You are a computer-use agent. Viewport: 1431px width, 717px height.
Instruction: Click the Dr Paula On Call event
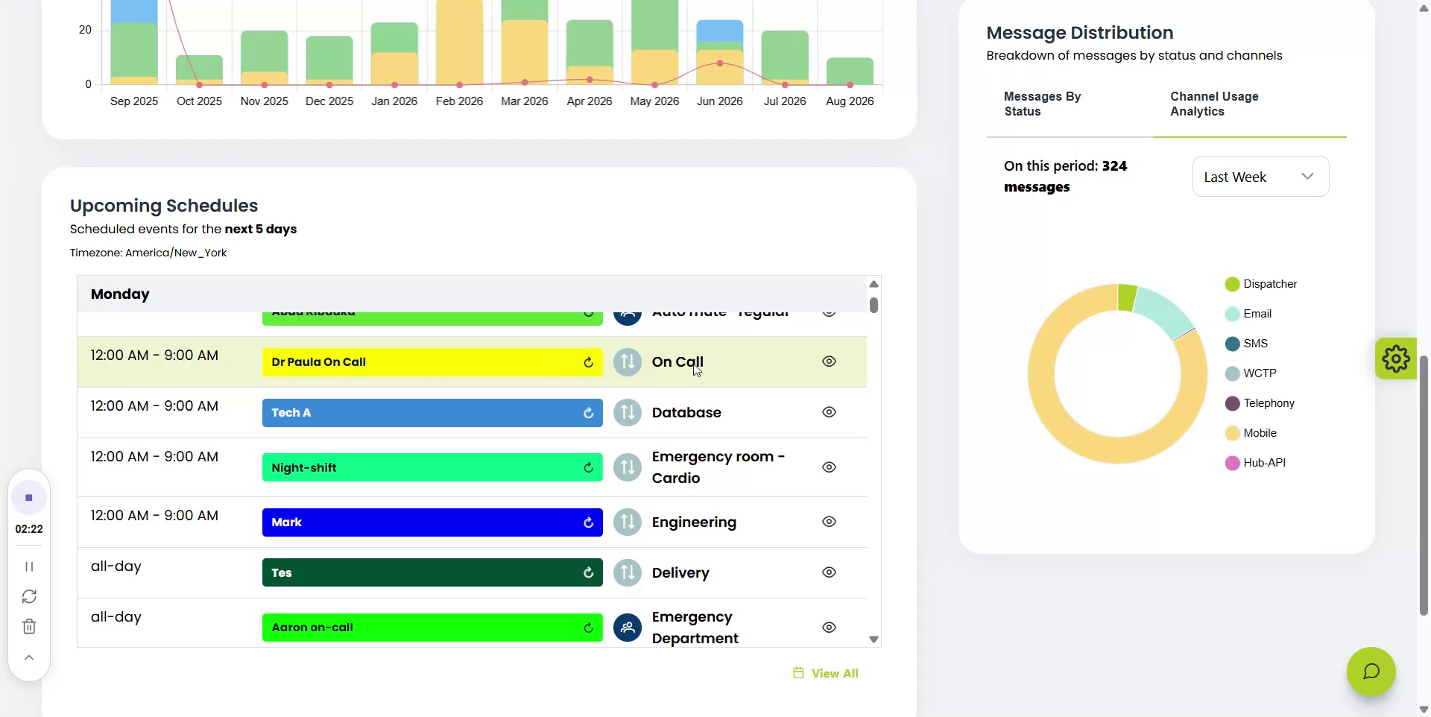pos(432,362)
